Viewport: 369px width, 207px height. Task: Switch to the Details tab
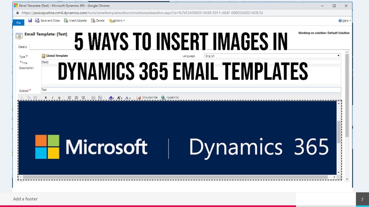pos(23,47)
